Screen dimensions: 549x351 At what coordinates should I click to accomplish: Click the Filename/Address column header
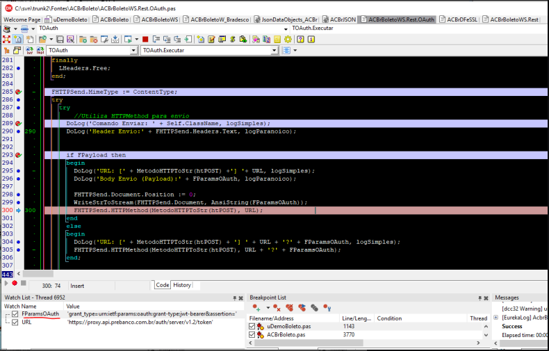click(293, 318)
